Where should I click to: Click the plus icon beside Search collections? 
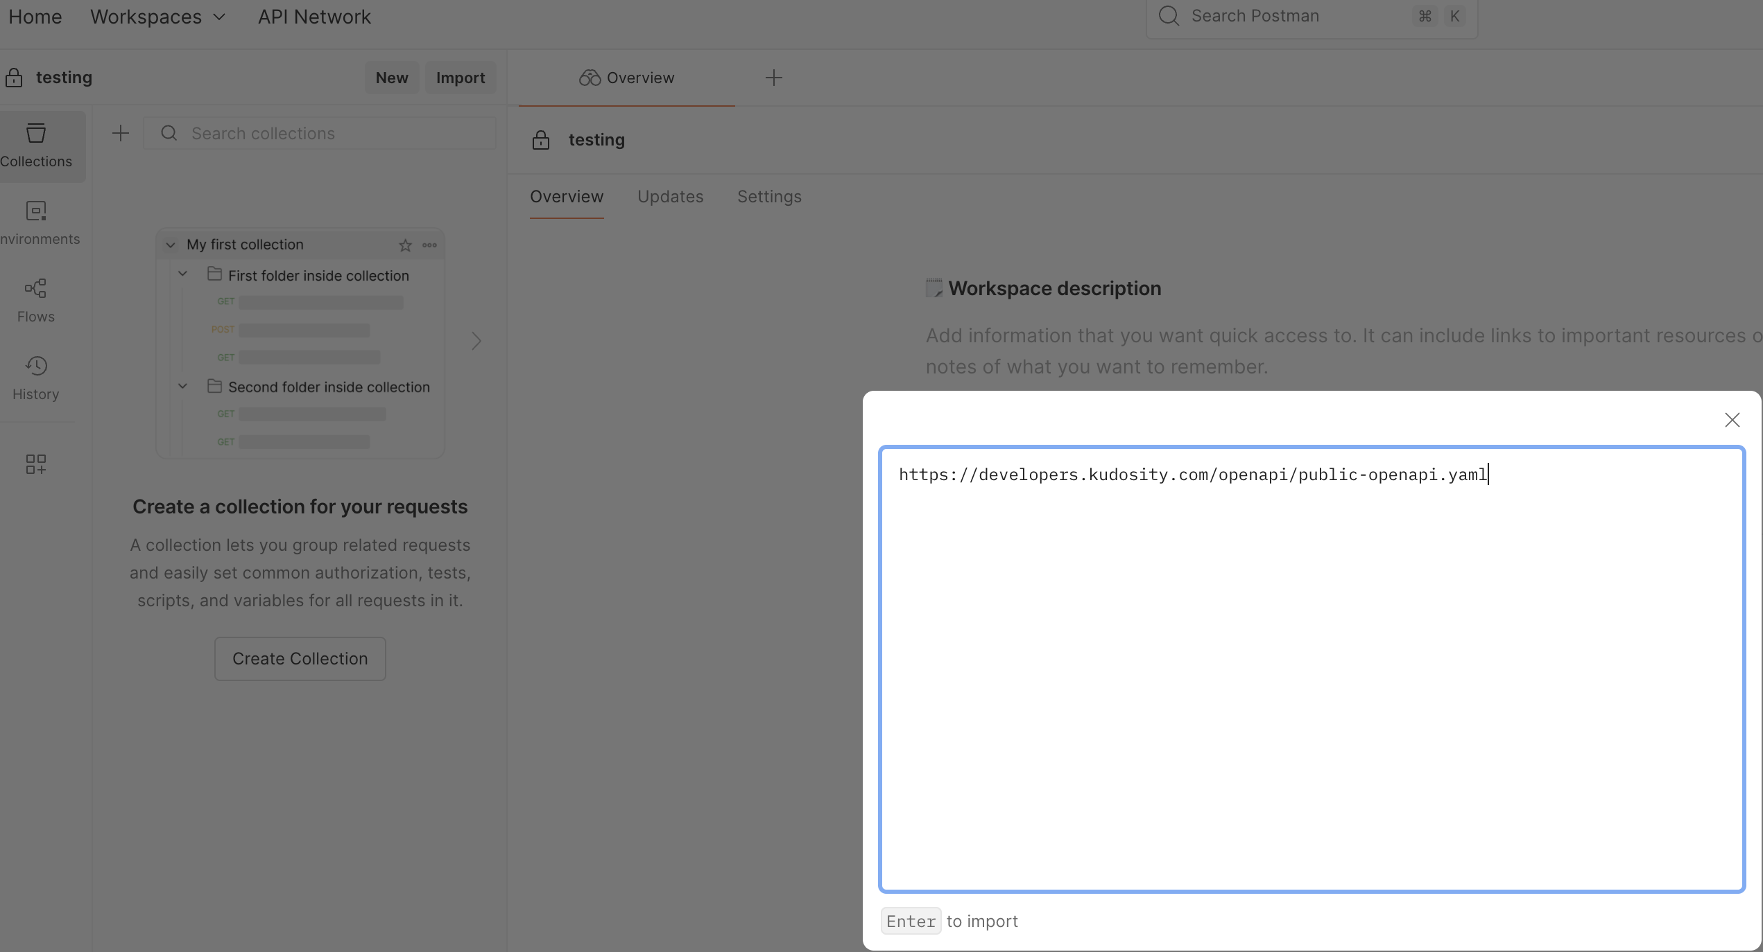(x=121, y=133)
